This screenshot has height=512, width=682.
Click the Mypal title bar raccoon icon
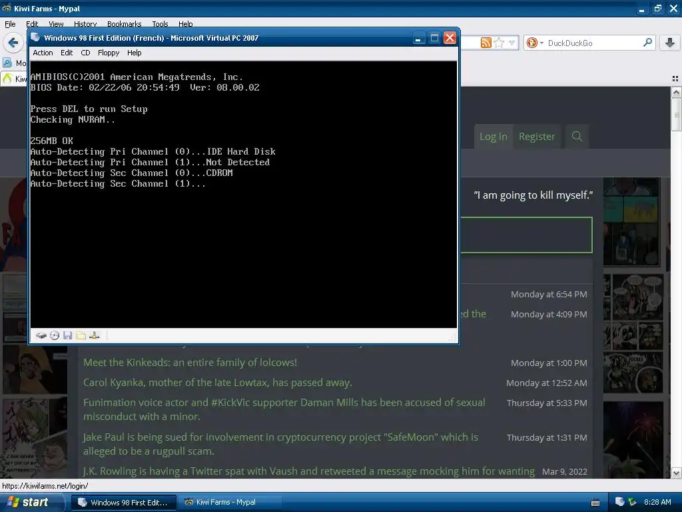pos(7,8)
